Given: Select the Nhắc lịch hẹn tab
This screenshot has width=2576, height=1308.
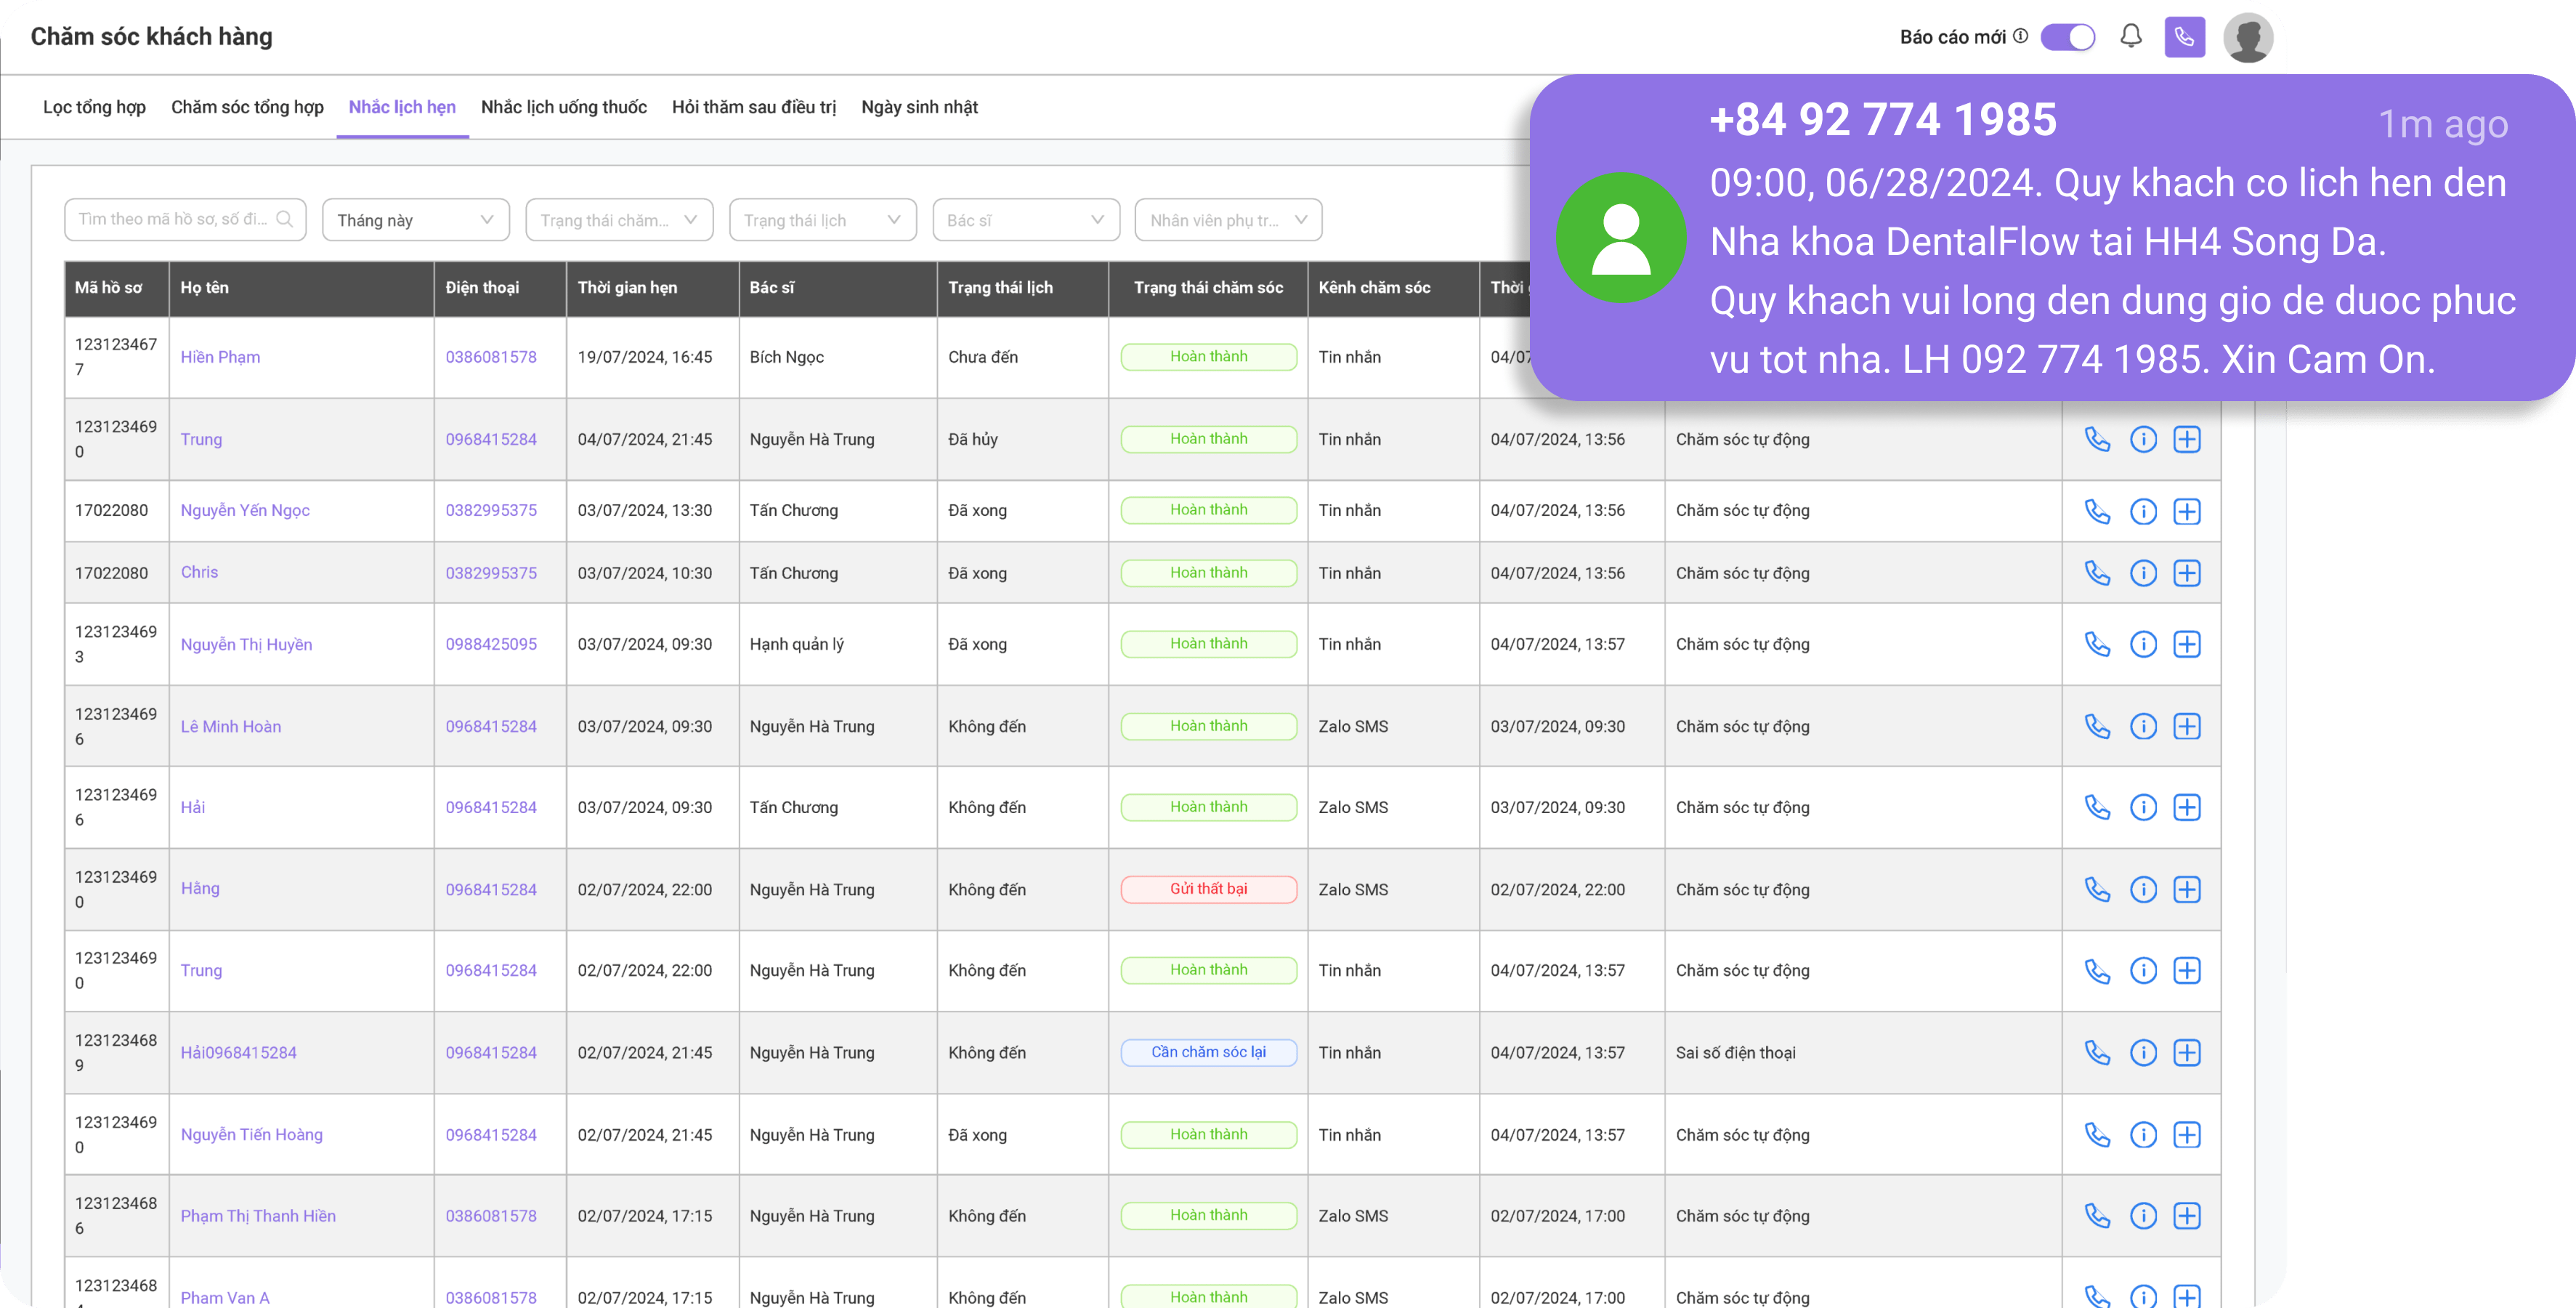Looking at the screenshot, I should coord(402,107).
